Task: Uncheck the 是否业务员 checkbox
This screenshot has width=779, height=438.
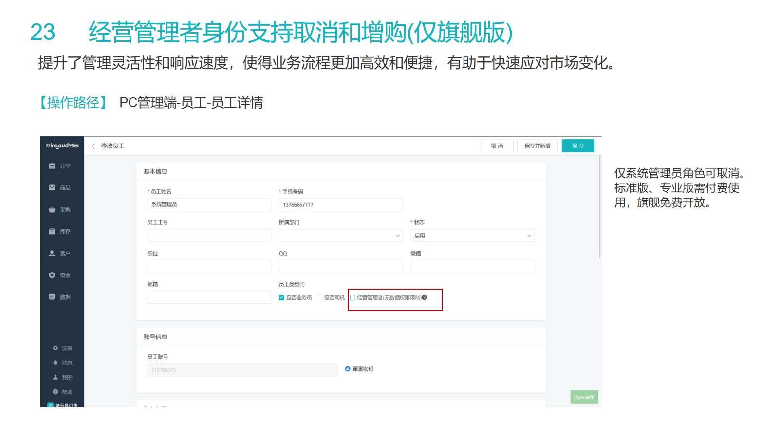Action: click(x=281, y=298)
